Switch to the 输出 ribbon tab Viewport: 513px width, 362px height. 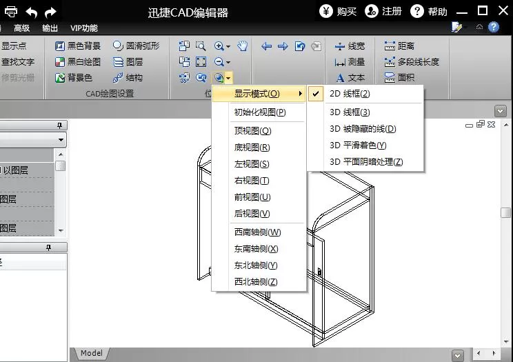click(50, 28)
